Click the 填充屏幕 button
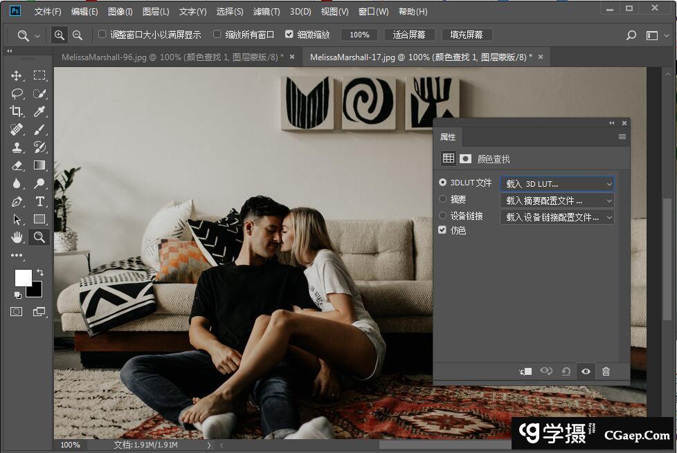This screenshot has height=453, width=677. coord(467,35)
